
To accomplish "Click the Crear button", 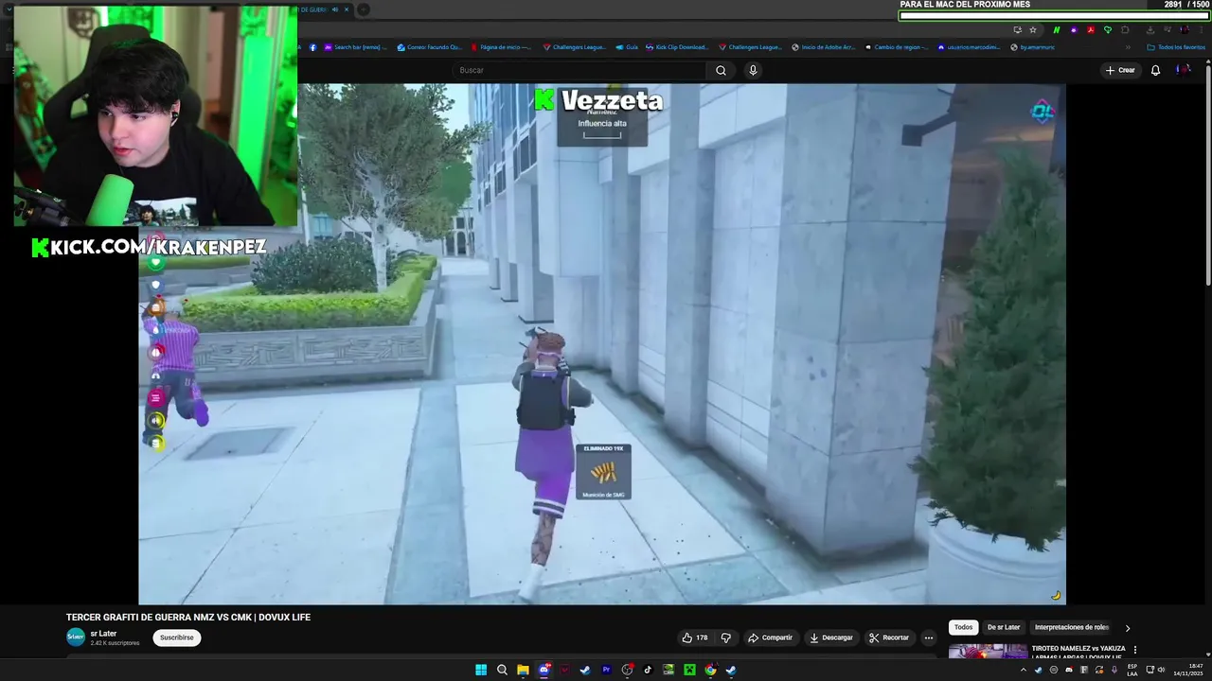I will coord(1119,70).
